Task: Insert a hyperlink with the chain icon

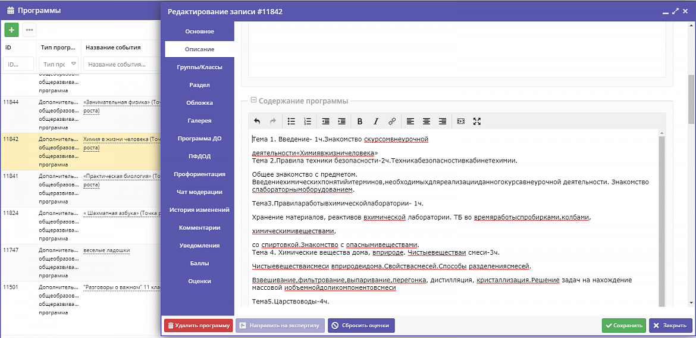Action: point(392,121)
